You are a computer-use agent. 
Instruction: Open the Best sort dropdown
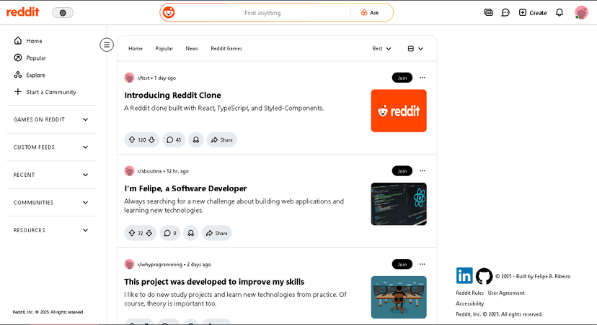[382, 49]
